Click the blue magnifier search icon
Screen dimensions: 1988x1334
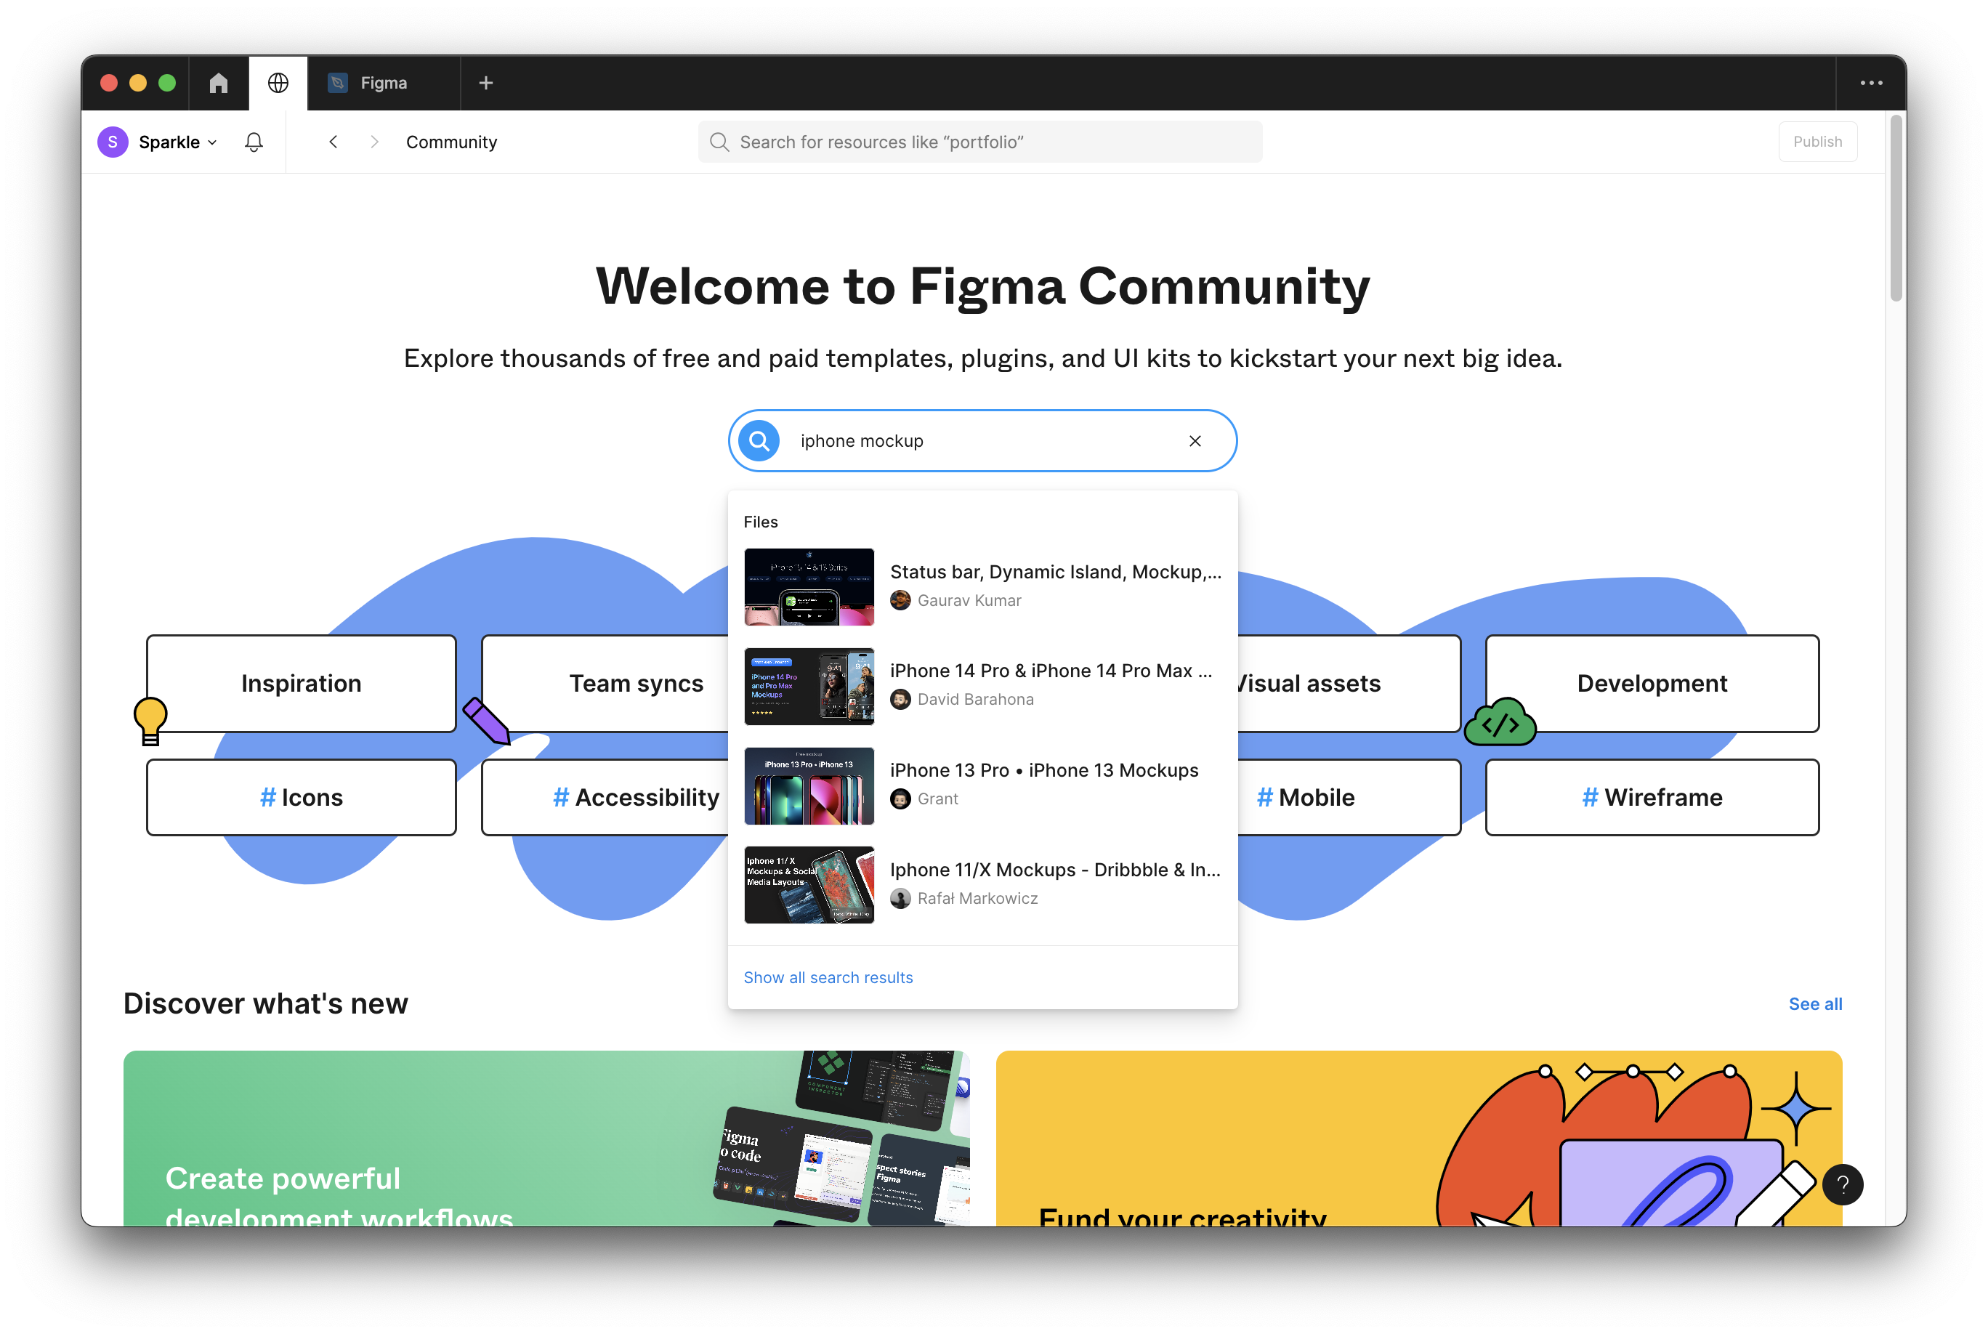(759, 441)
